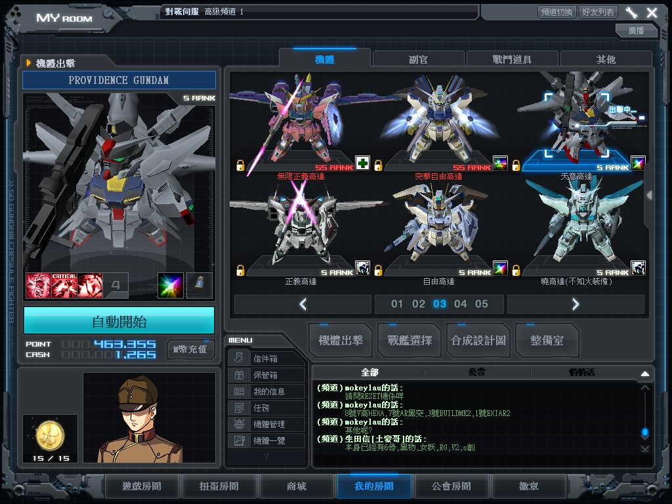Select the 全部 chat tab
Viewport: 672px width, 504px height.
[369, 372]
